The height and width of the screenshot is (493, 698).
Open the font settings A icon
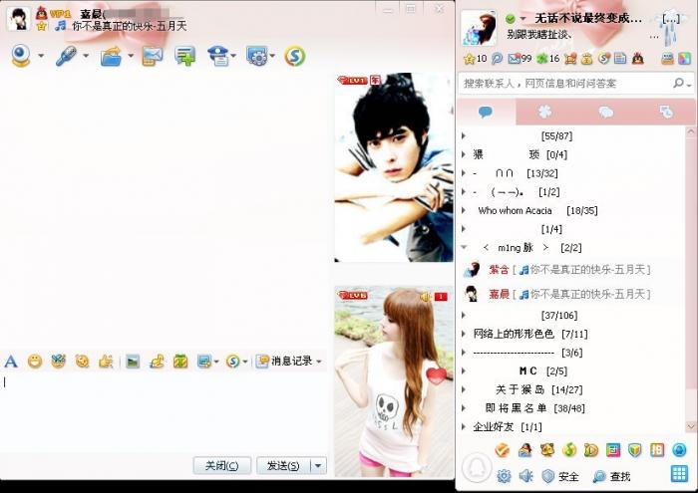point(11,362)
